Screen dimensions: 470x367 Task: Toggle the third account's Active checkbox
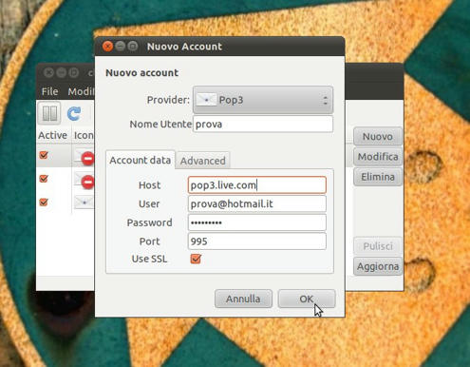pyautogui.click(x=44, y=202)
